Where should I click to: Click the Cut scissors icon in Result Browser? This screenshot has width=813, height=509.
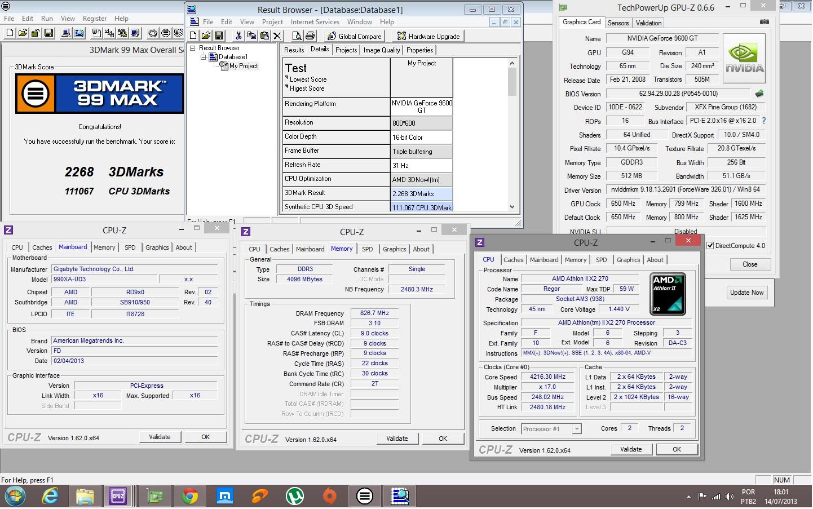pos(238,36)
